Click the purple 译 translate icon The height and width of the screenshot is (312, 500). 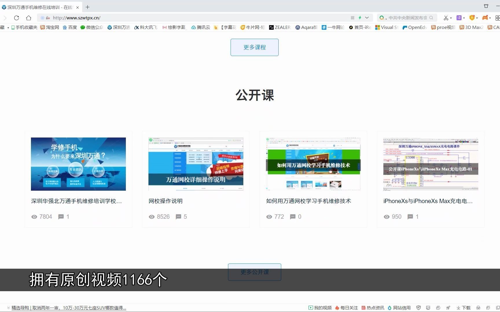coord(459,18)
